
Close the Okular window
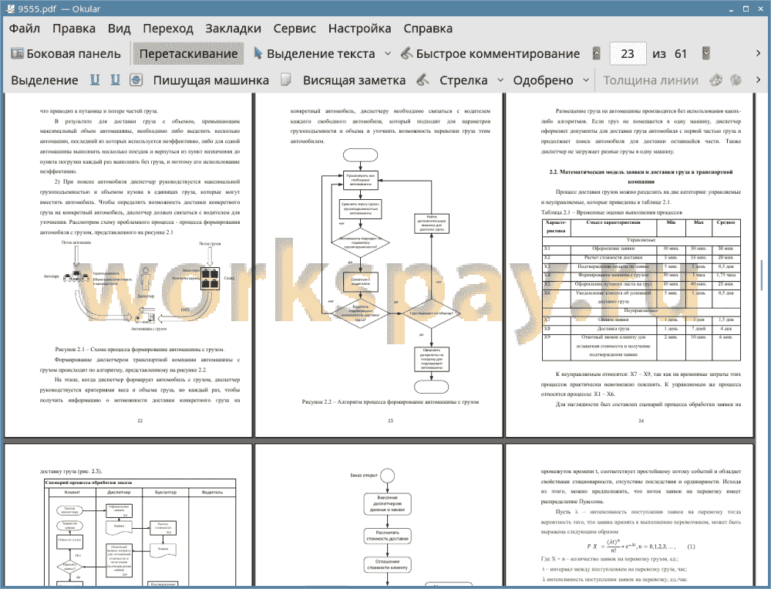click(760, 8)
